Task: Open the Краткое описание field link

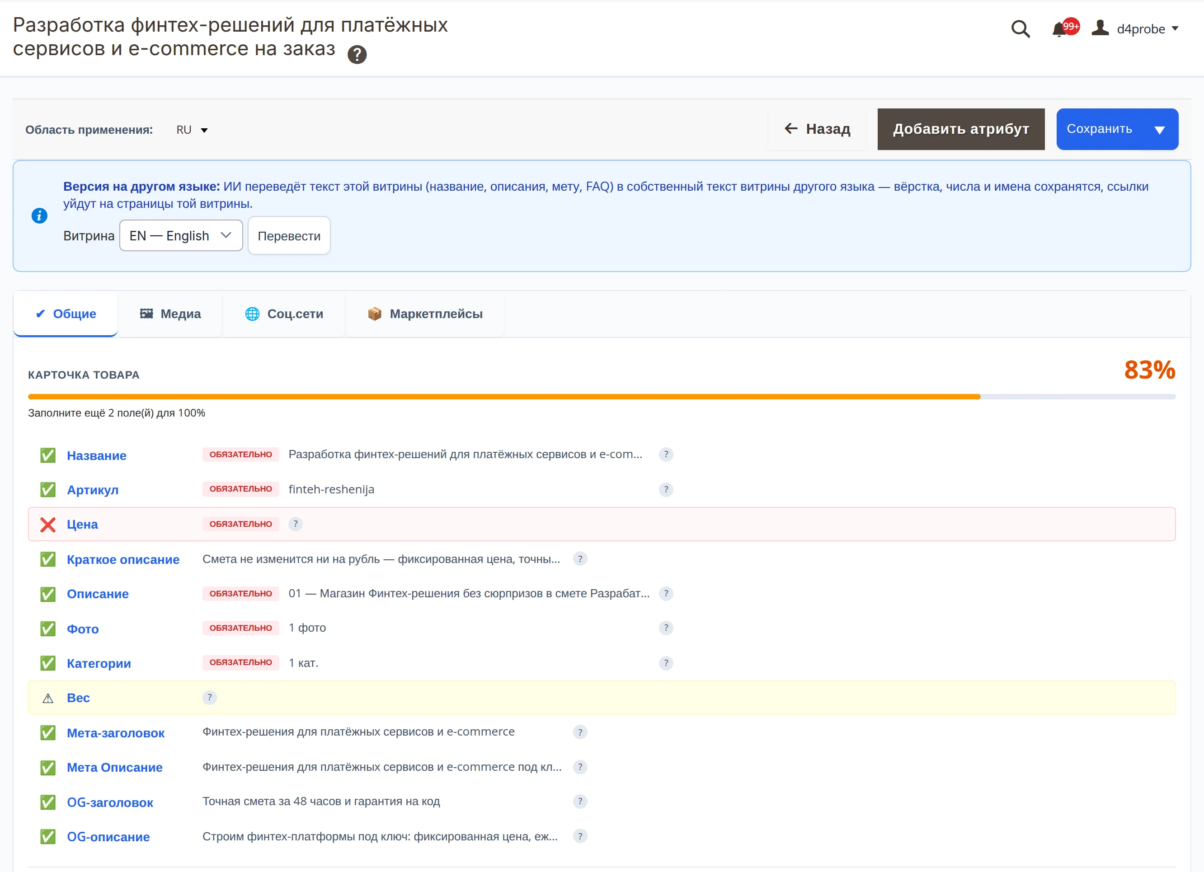Action: (x=123, y=559)
